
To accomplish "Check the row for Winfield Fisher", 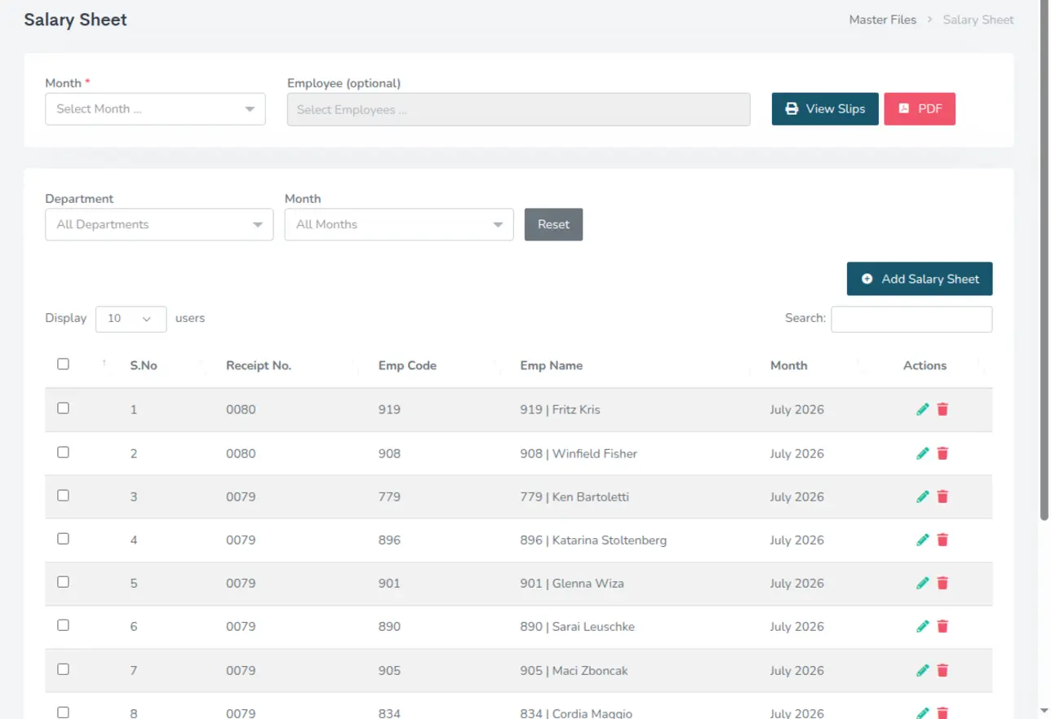I will point(63,452).
